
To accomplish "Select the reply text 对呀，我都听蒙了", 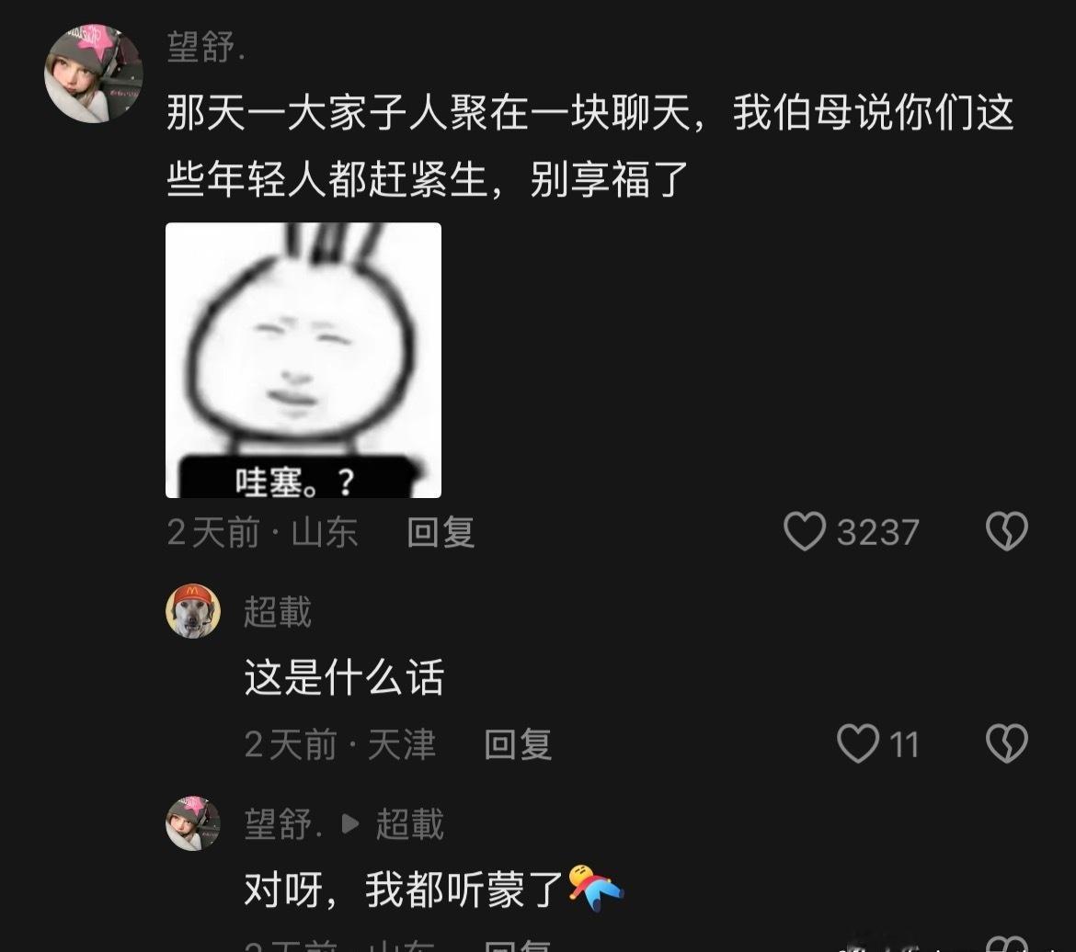I will (x=404, y=890).
